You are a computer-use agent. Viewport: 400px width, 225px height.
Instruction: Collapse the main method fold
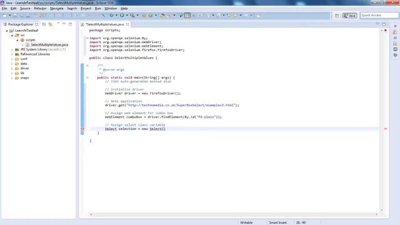[x=87, y=77]
